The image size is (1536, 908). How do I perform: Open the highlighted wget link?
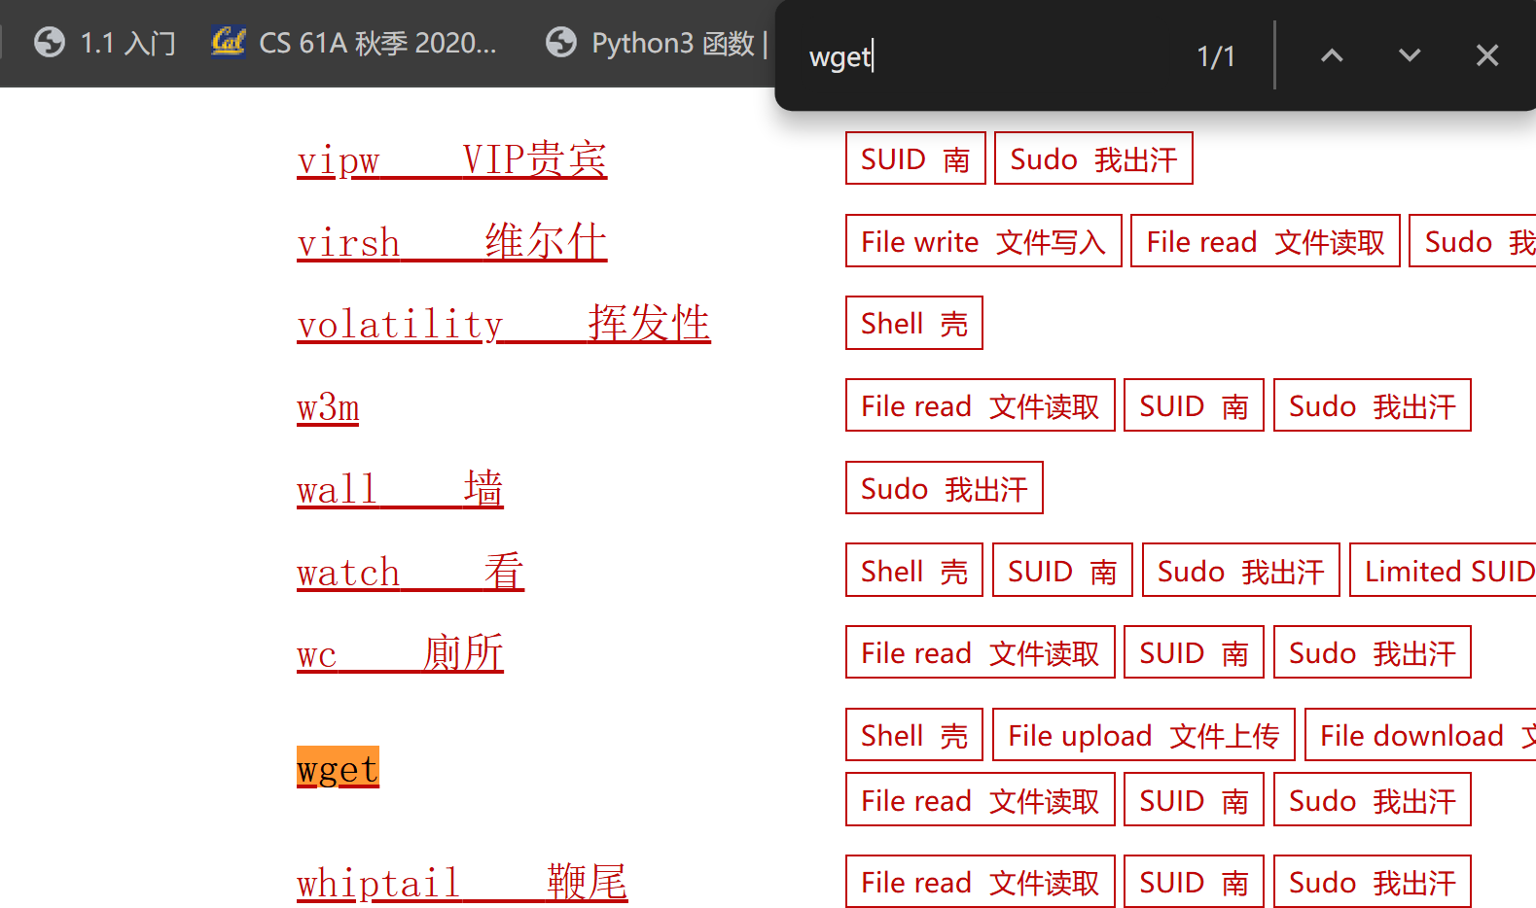[338, 769]
